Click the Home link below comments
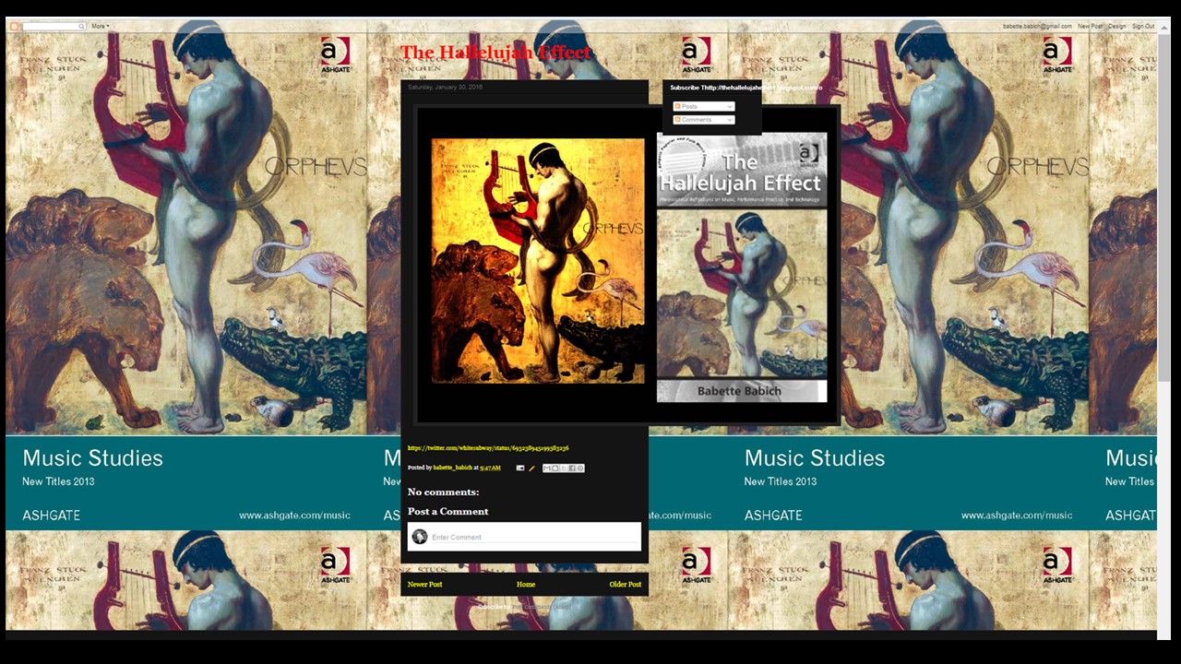This screenshot has height=664, width=1181. tap(525, 585)
